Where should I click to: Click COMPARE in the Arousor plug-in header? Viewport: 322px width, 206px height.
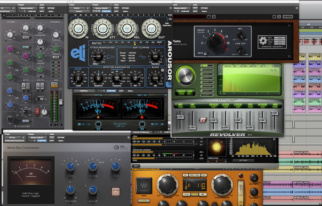click(106, 11)
